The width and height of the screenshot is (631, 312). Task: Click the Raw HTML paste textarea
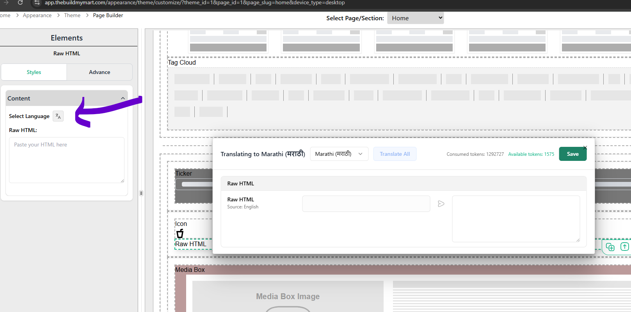[67, 160]
